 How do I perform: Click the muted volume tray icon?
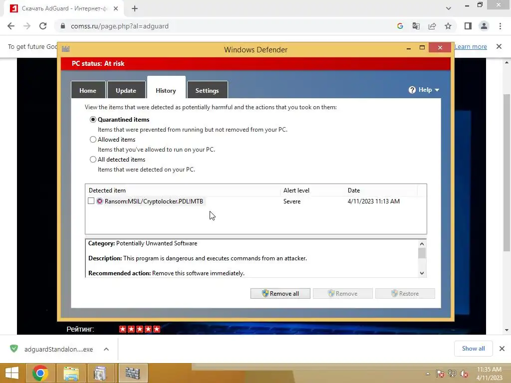click(x=464, y=374)
